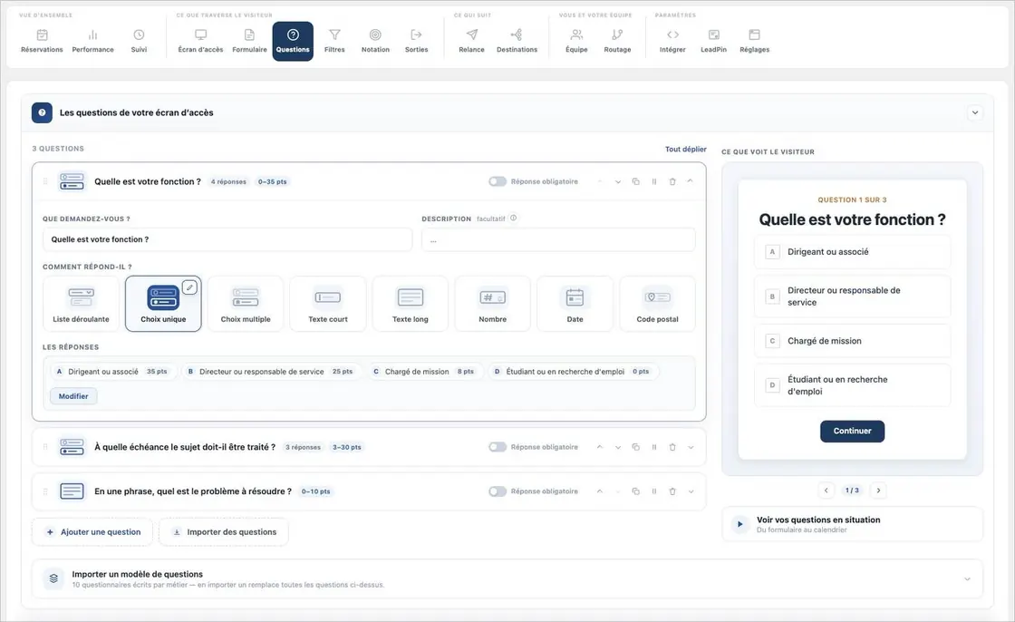Open the Performance chart section
Viewport: 1015px width, 622px height.
92,41
